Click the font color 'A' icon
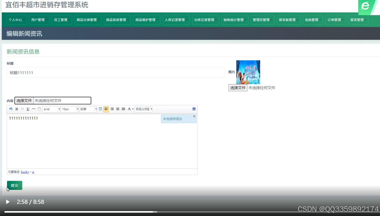Image resolution: width=380 pixels, height=216 pixels. coord(129,109)
